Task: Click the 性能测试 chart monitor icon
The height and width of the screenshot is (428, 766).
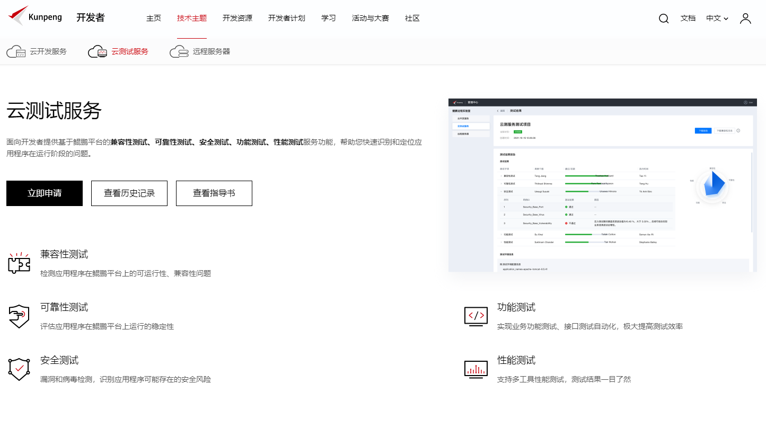Action: pos(476,369)
